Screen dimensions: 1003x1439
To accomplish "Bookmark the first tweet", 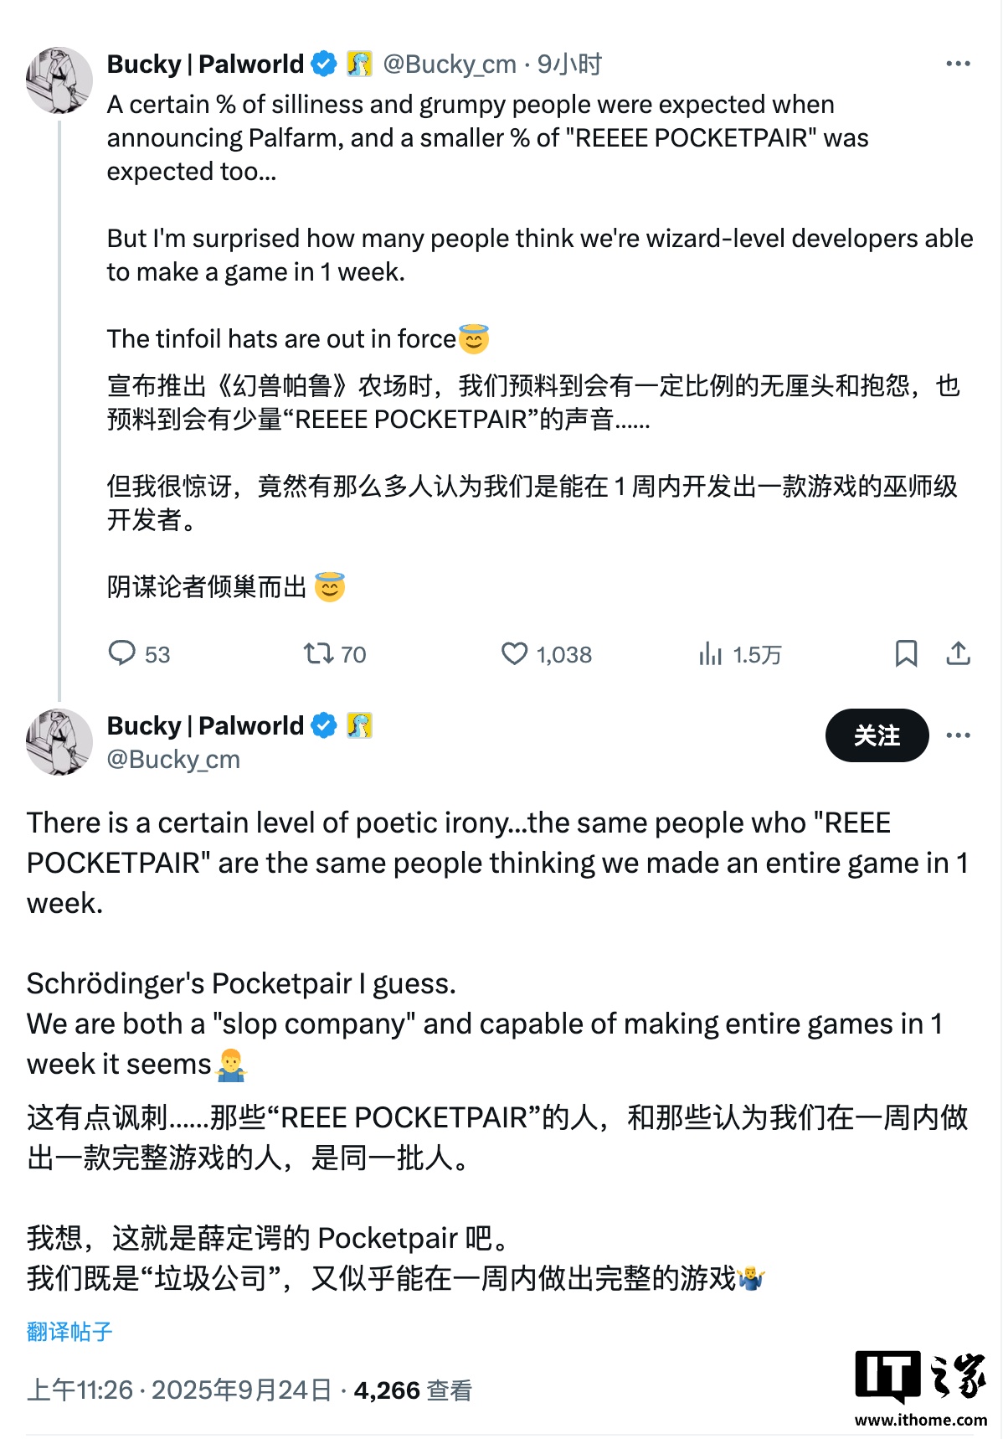I will tap(906, 653).
